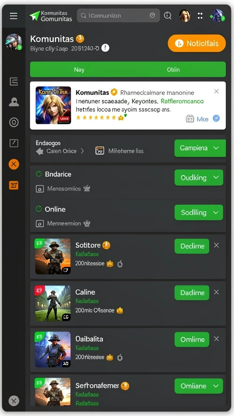The height and width of the screenshot is (416, 234).
Task: Click the sidebar circular target icon
Action: tap(14, 122)
